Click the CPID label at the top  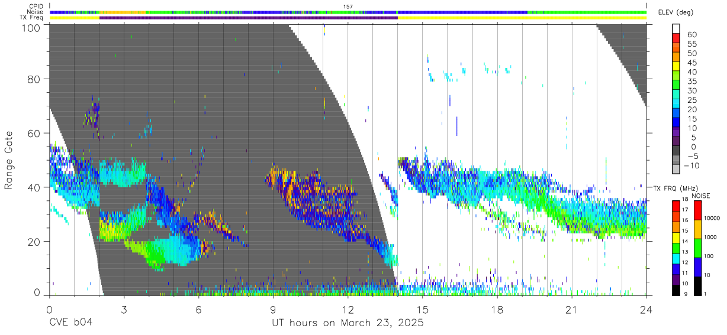[x=36, y=6]
